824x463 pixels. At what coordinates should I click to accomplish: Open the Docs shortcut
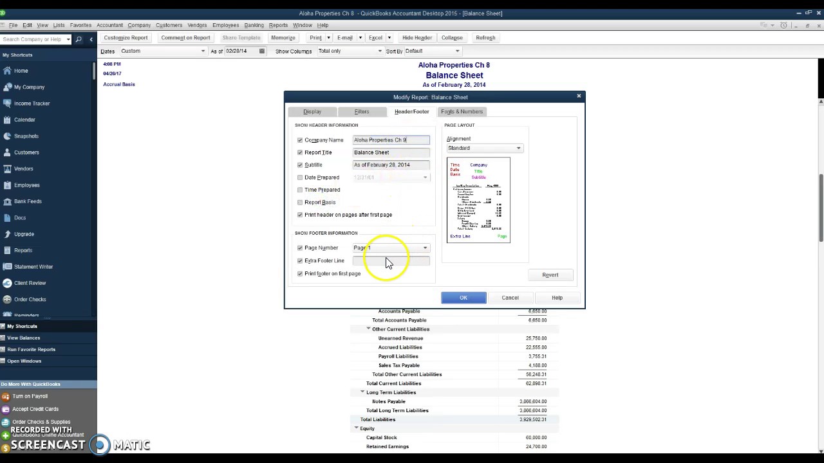(20, 218)
